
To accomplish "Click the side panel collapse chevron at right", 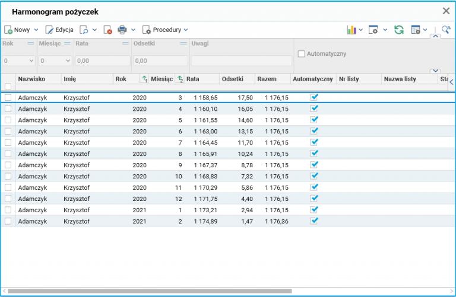I will click(x=451, y=82).
